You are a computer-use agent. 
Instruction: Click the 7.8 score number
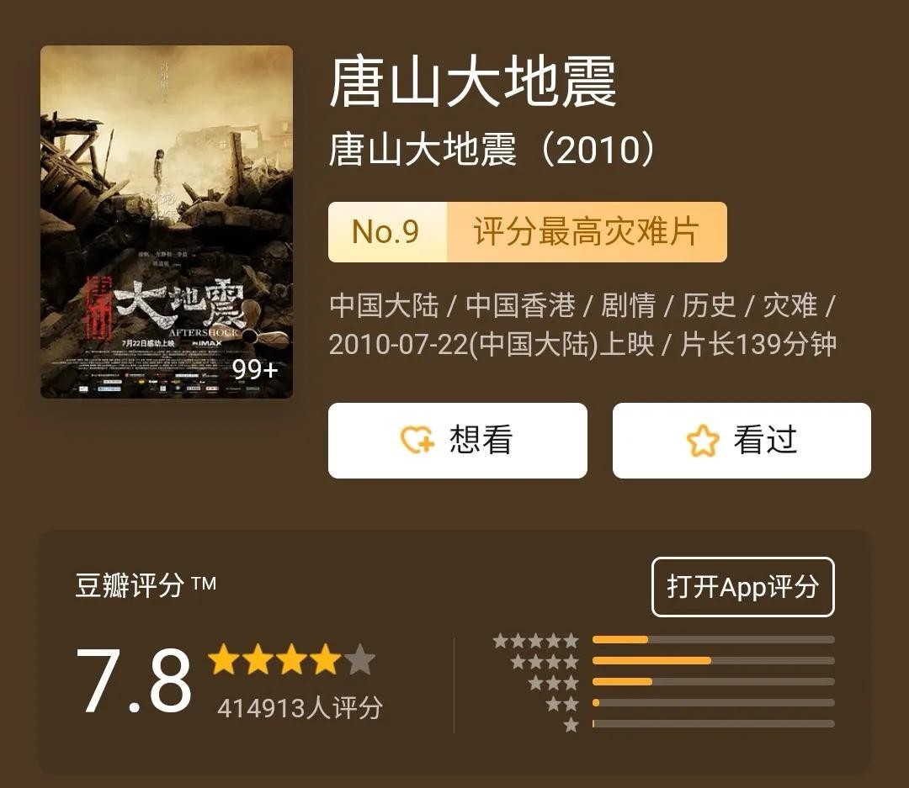pyautogui.click(x=134, y=680)
